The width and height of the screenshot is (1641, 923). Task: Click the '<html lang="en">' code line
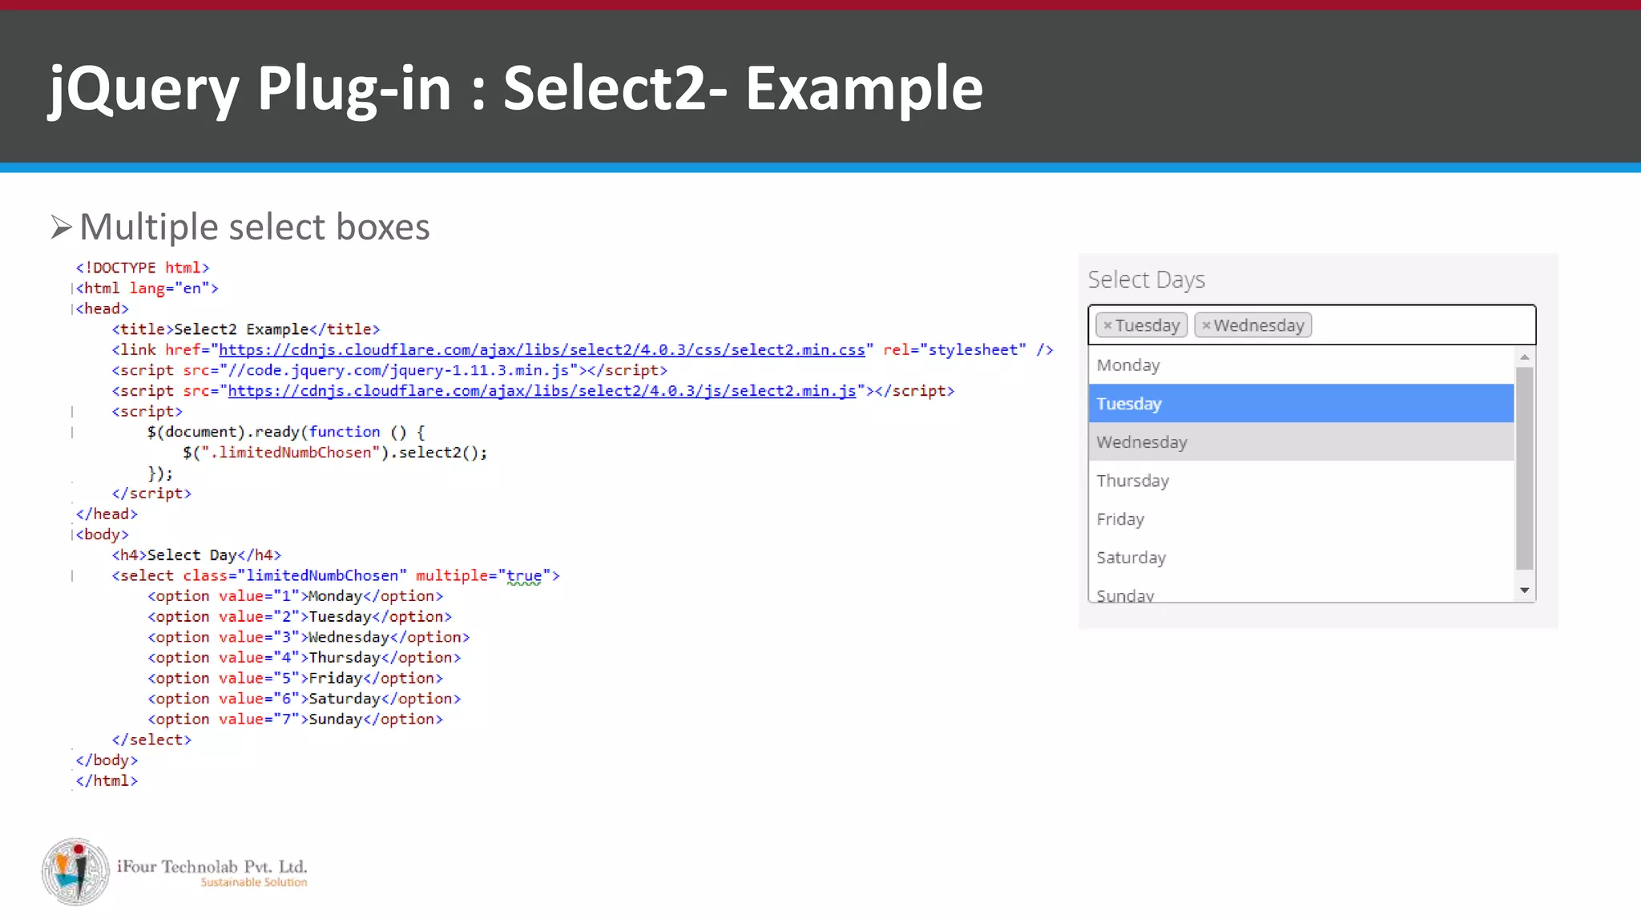[147, 288]
